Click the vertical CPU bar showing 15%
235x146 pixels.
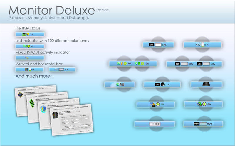[x=202, y=45]
